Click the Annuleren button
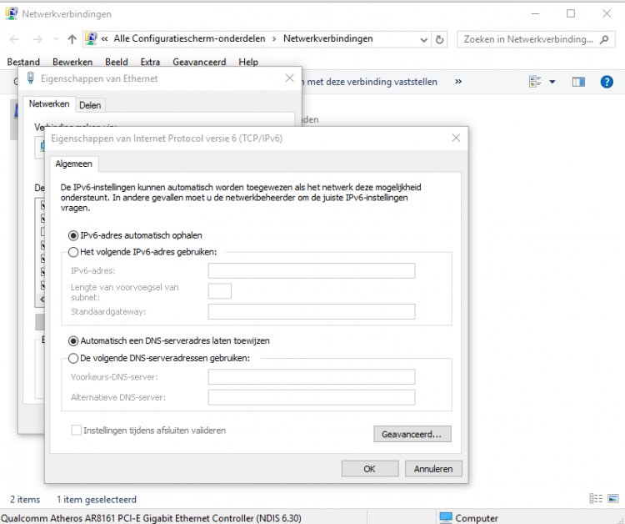 433,469
